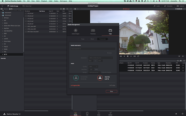This screenshot has width=186, height=116.
Task: Choose the Copy option
Action: coord(83,39)
